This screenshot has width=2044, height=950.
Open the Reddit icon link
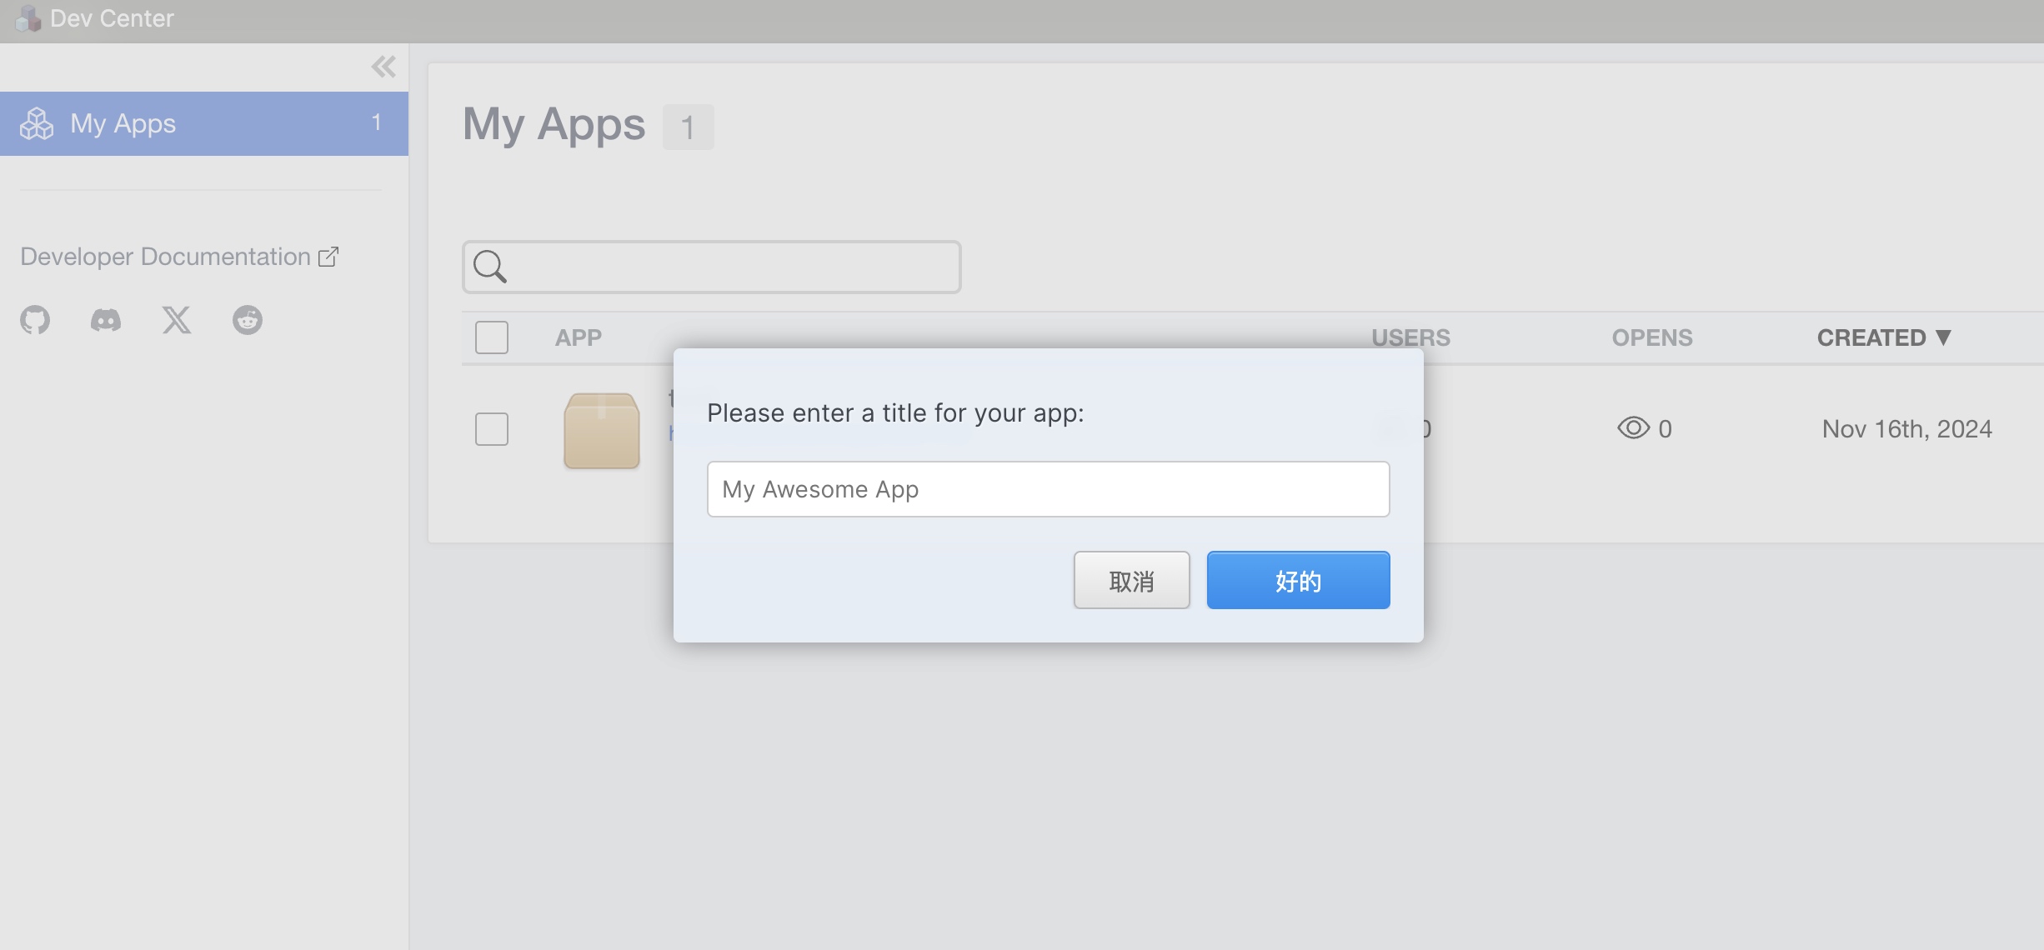tap(248, 320)
